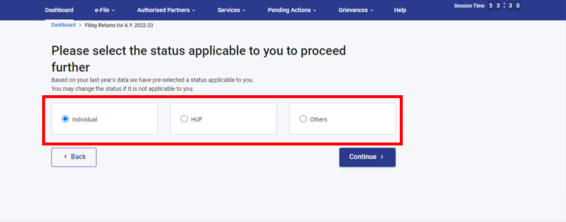Screen dimensions: 566x222
Task: Click the Continue button
Action: 367,157
